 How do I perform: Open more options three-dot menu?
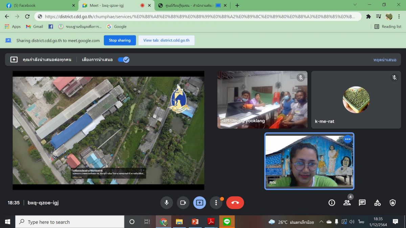pyautogui.click(x=216, y=203)
